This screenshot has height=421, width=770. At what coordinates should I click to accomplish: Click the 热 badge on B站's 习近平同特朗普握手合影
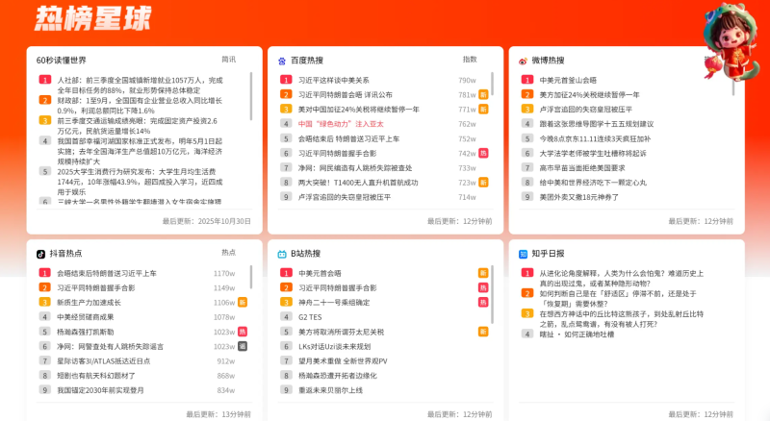coord(483,288)
